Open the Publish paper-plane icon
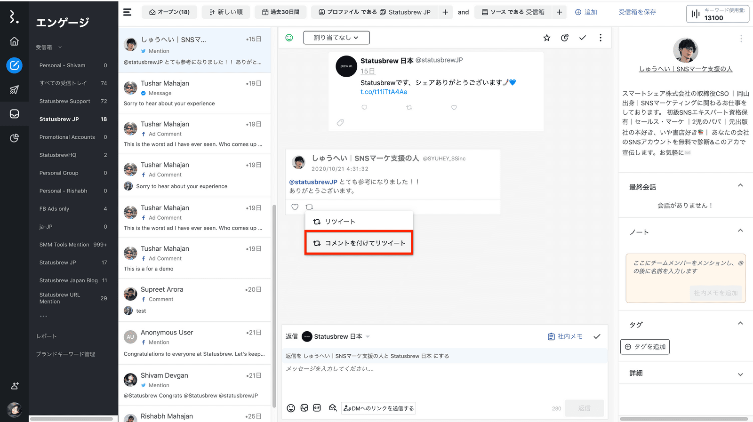This screenshot has width=753, height=422. coord(14,90)
